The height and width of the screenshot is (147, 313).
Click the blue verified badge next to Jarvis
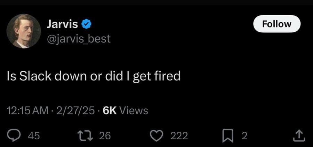click(x=86, y=24)
